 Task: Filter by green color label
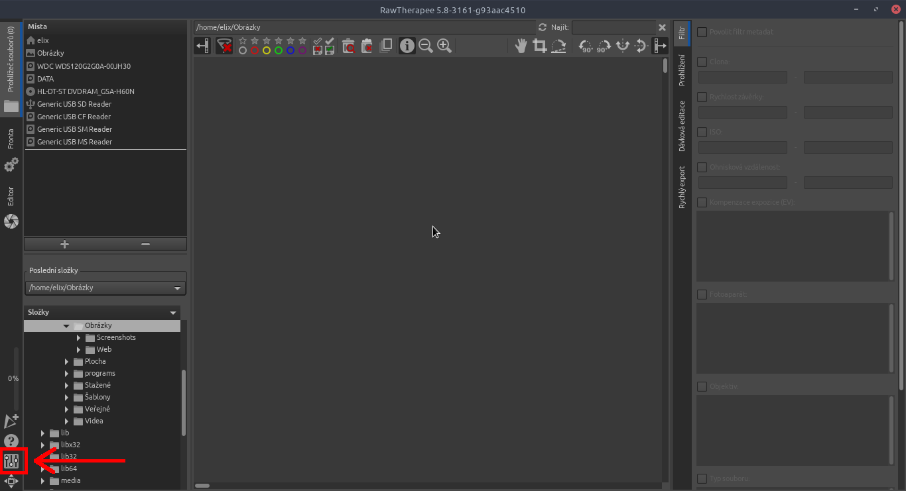tap(279, 50)
